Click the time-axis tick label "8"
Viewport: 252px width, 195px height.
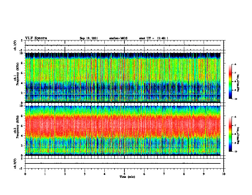coord(184,174)
